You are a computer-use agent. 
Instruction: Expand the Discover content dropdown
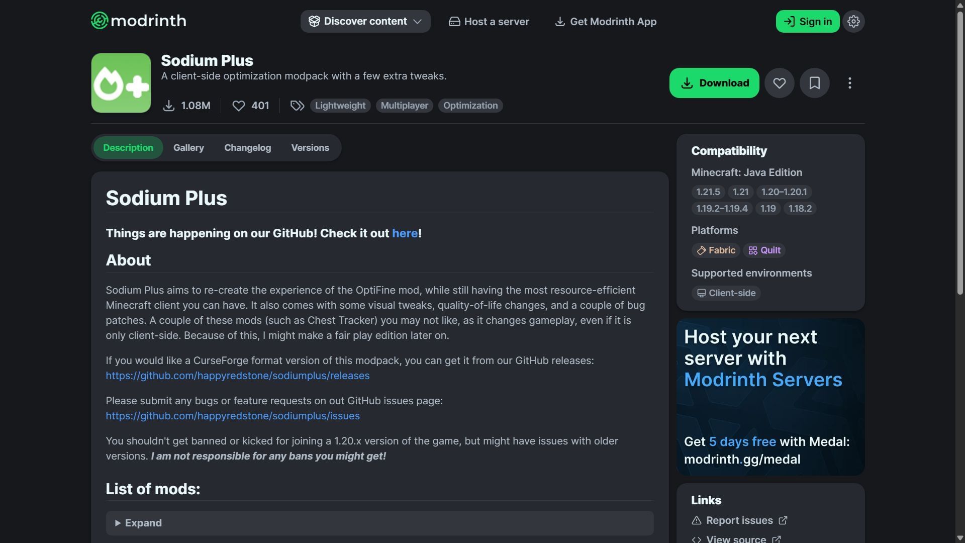tap(365, 21)
